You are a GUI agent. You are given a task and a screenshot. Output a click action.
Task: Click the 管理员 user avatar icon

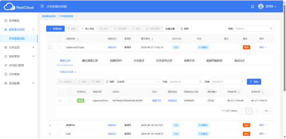[x=261, y=6]
